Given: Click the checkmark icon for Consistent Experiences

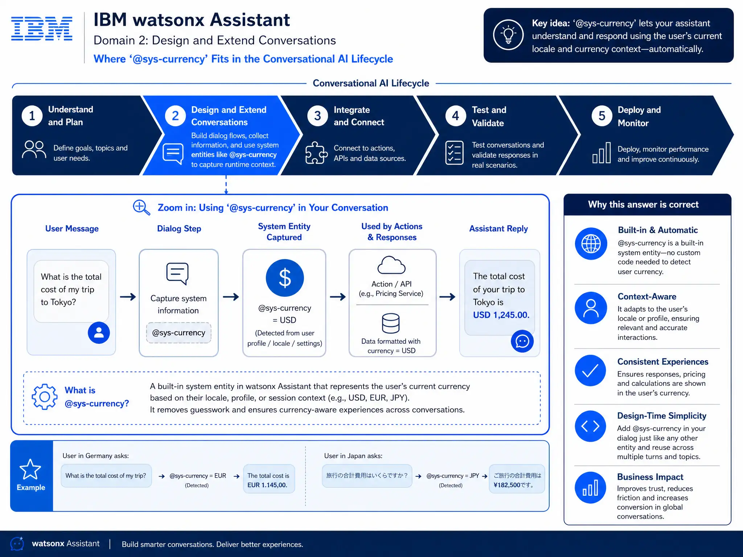Looking at the screenshot, I should click(590, 371).
